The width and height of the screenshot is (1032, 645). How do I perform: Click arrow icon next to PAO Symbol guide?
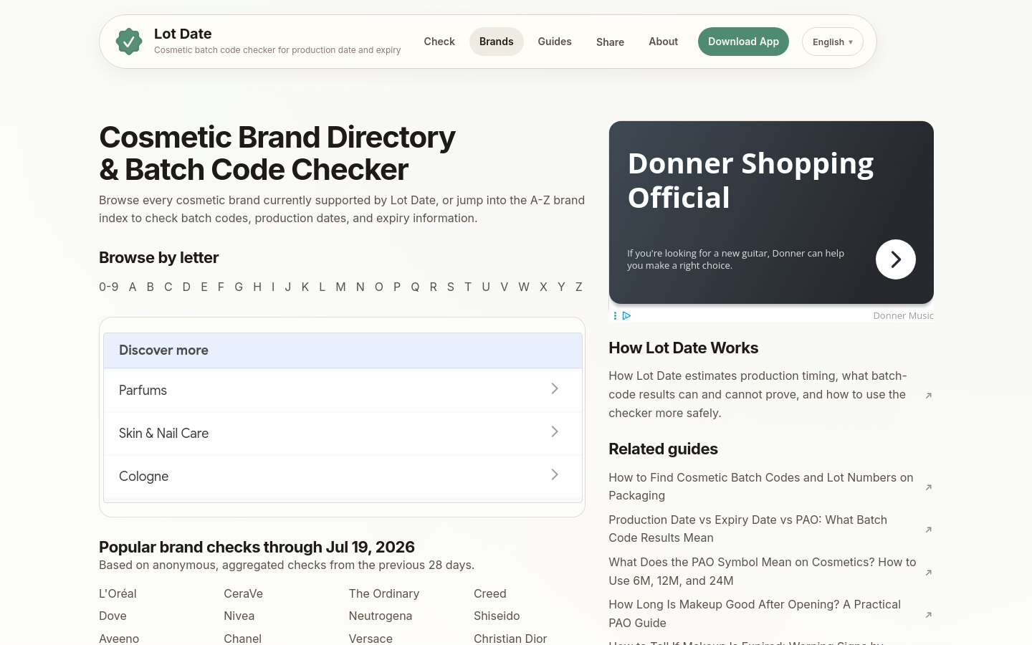click(x=928, y=572)
